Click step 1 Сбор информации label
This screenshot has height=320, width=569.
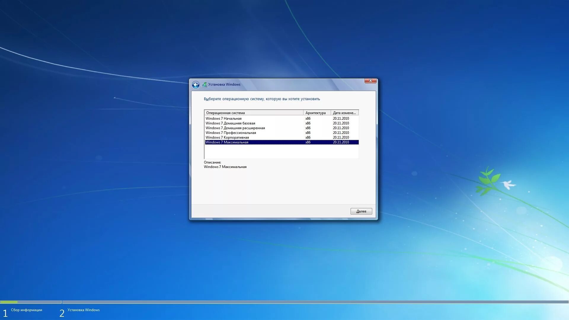point(26,310)
